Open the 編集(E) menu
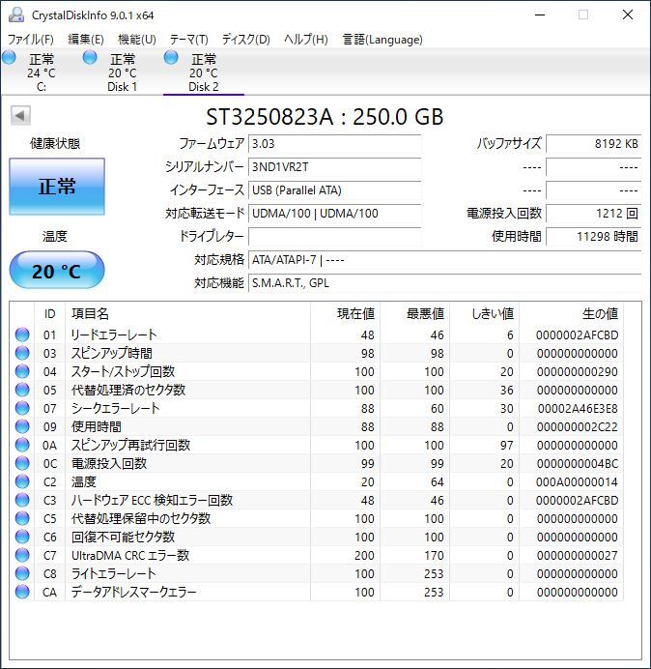The width and height of the screenshot is (651, 669). pyautogui.click(x=86, y=40)
